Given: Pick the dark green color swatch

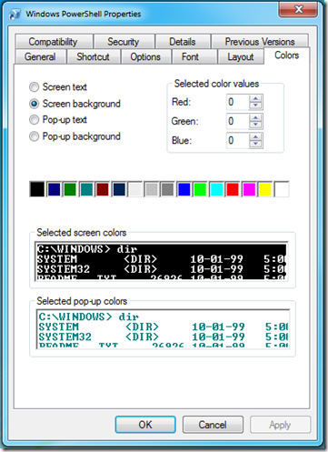Looking at the screenshot, I should pyautogui.click(x=70, y=189).
